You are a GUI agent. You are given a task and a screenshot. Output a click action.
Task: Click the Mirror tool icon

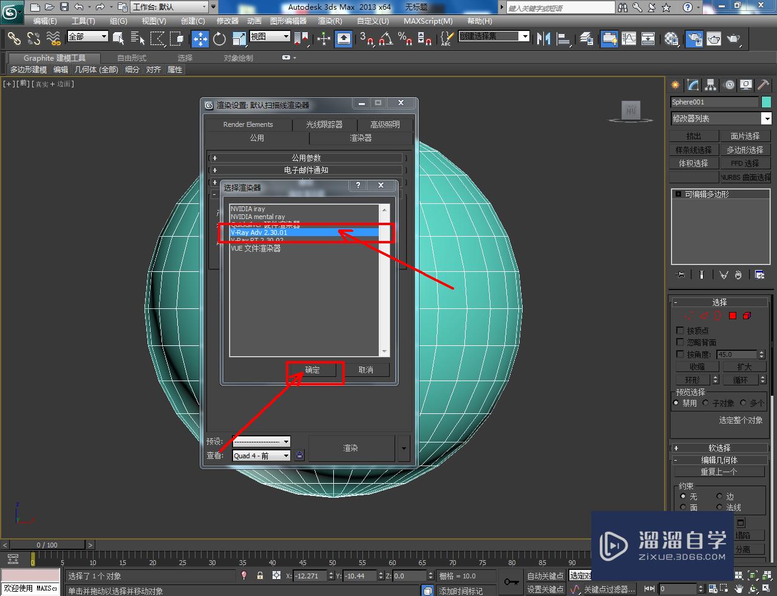(544, 39)
